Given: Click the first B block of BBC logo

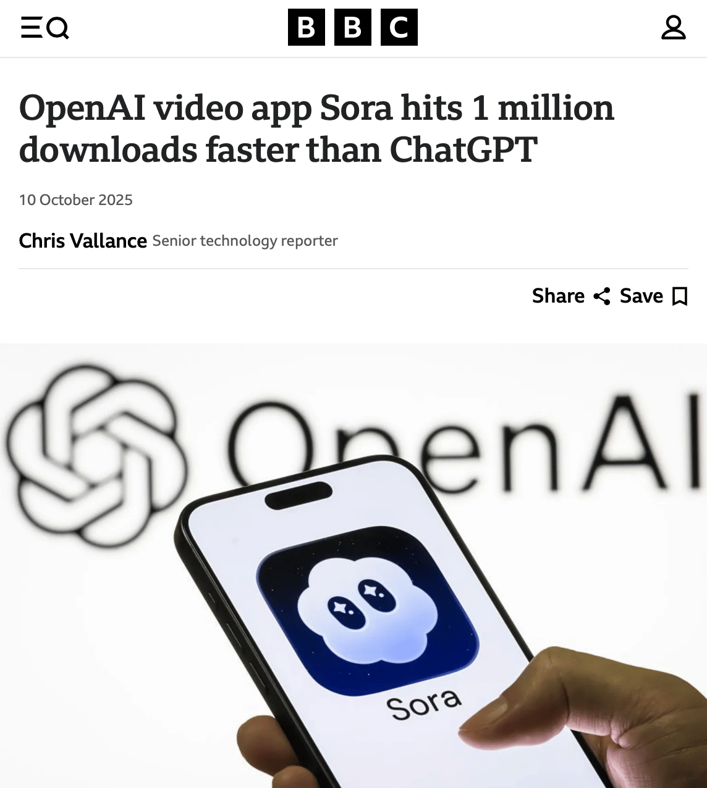Looking at the screenshot, I should (x=307, y=27).
